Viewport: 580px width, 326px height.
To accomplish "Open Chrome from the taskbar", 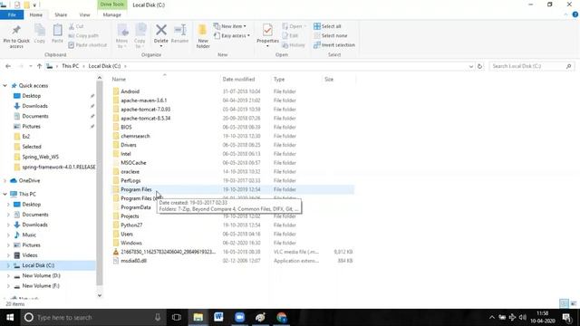I will point(282,317).
